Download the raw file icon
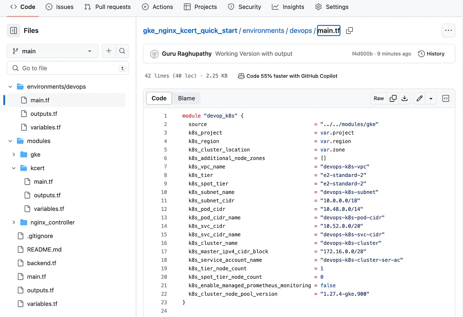463x317 pixels. 404,98
